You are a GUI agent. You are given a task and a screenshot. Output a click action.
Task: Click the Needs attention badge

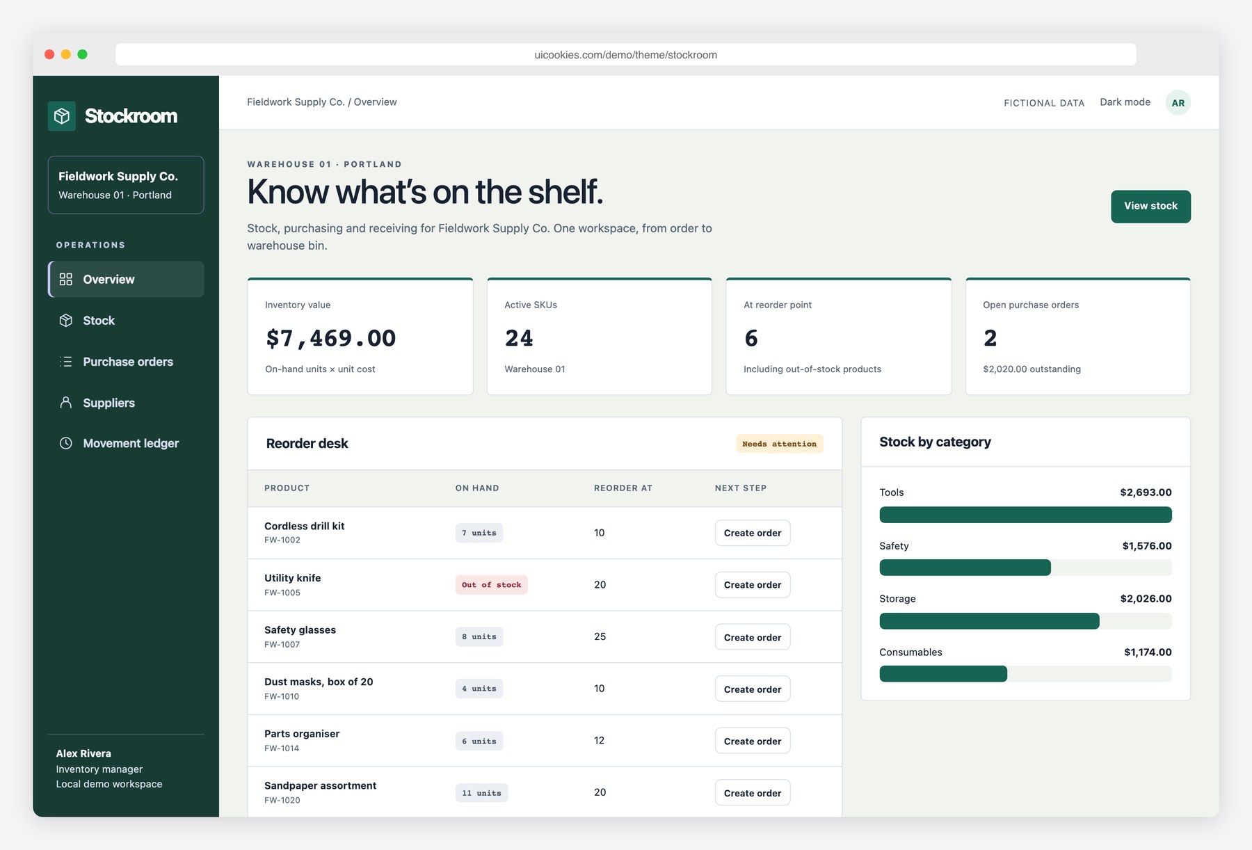[x=779, y=444]
